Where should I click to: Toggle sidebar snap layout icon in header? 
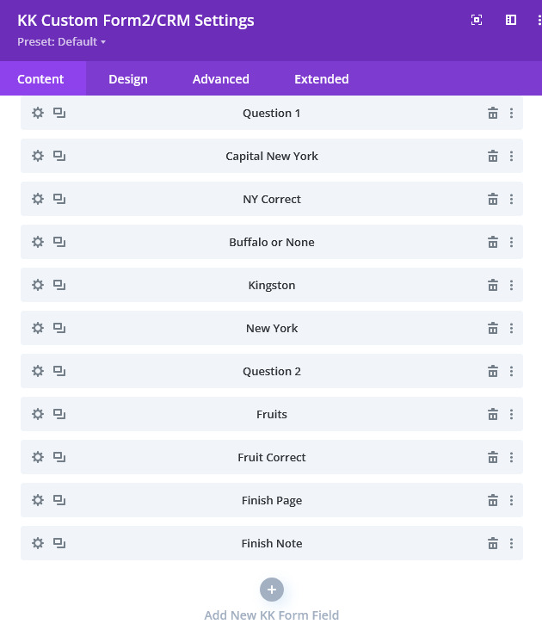point(511,20)
